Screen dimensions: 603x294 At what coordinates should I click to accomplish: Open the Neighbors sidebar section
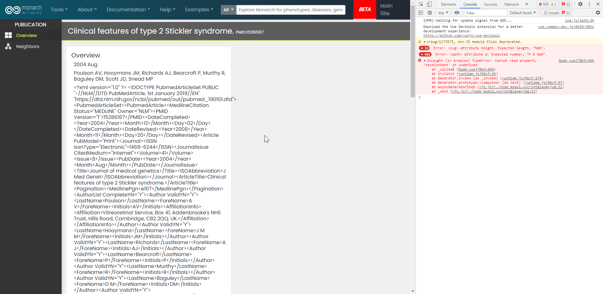tap(27, 46)
